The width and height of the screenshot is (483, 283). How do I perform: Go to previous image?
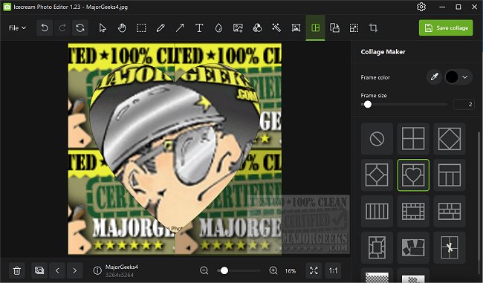[x=57, y=270]
